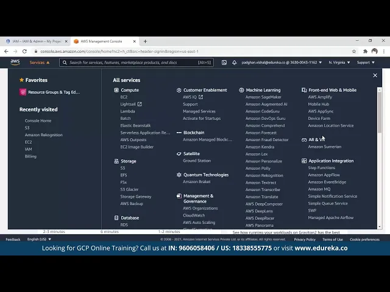Click the Satellite category icon
This screenshot has width=390, height=292.
point(179,154)
